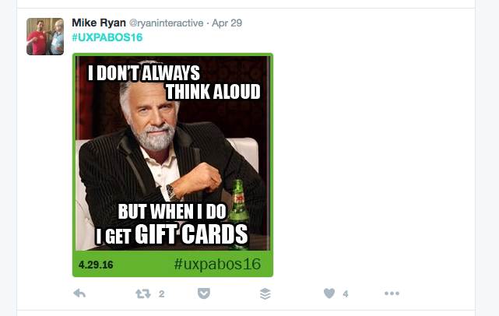Click the green beer bottle in the meme
The width and height of the screenshot is (499, 316).
tap(239, 213)
